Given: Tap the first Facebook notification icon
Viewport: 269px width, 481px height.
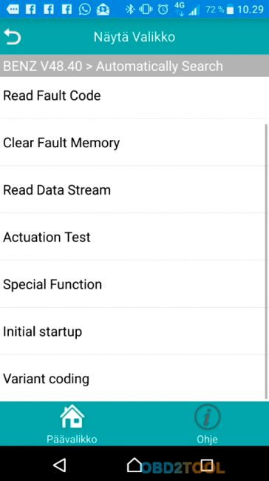Looking at the screenshot, I should pos(30,10).
